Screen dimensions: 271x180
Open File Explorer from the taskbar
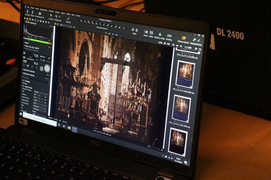coord(68,127)
